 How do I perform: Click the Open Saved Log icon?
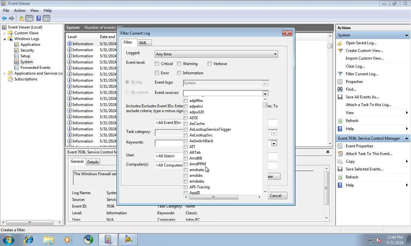[x=340, y=43]
